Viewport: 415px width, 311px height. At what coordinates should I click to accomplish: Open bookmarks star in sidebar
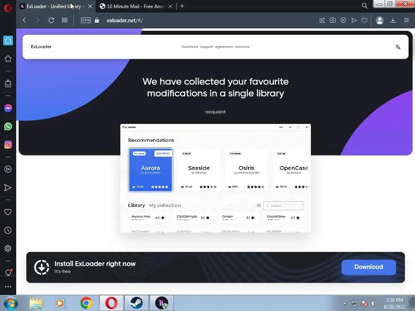(8, 59)
